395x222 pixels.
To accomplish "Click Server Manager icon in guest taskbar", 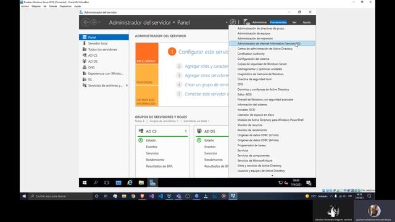I will tap(152, 183).
